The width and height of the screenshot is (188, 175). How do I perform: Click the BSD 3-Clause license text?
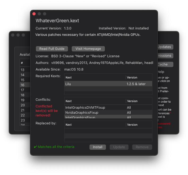point(85,56)
